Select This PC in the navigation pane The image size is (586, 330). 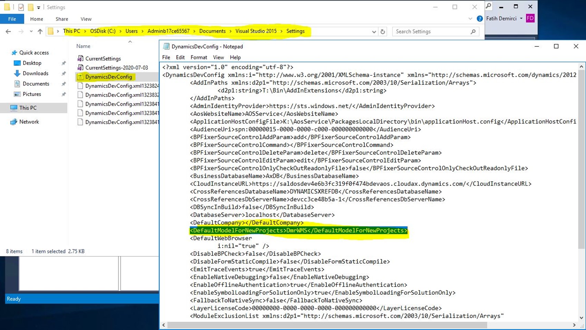28,108
